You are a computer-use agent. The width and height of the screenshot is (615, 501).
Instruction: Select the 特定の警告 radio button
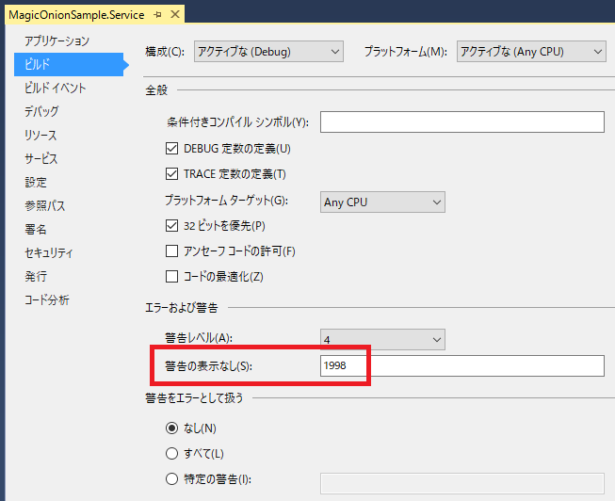click(x=171, y=479)
